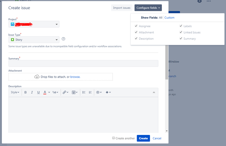Show All fields option
The height and width of the screenshot is (146, 226).
pos(161,18)
